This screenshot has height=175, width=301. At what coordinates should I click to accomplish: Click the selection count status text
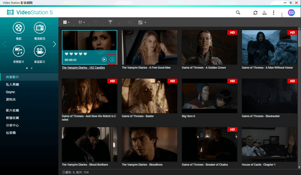point(76,172)
